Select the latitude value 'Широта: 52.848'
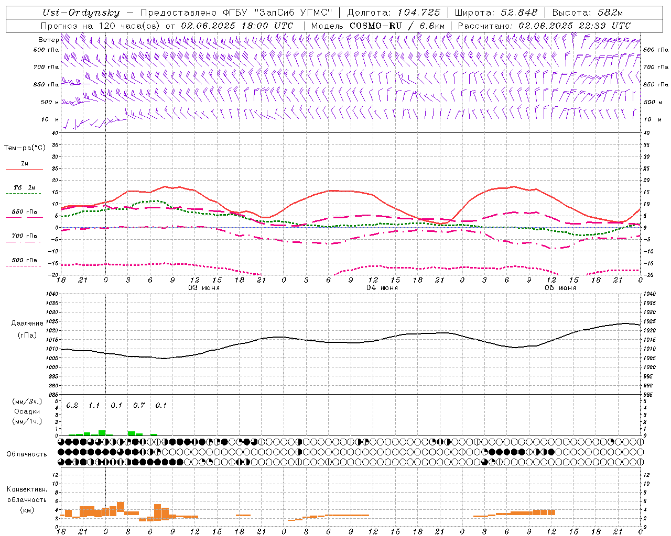 click(496, 13)
